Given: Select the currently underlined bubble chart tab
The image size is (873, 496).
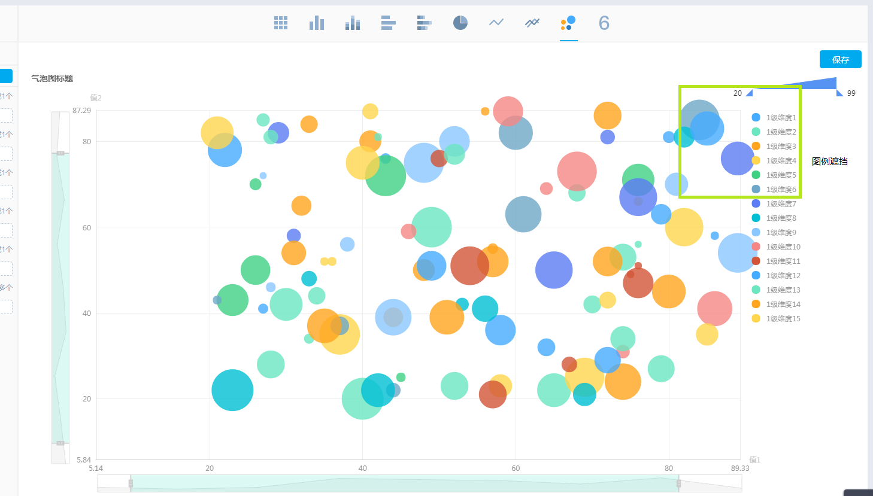Looking at the screenshot, I should click(x=568, y=23).
